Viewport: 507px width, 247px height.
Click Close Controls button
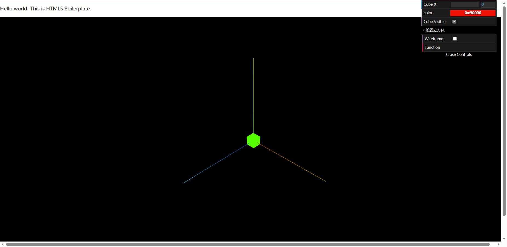459,54
